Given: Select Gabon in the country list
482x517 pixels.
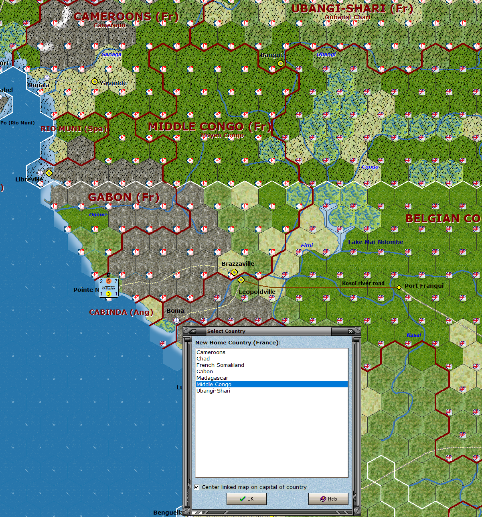Looking at the screenshot, I should tap(271, 371).
